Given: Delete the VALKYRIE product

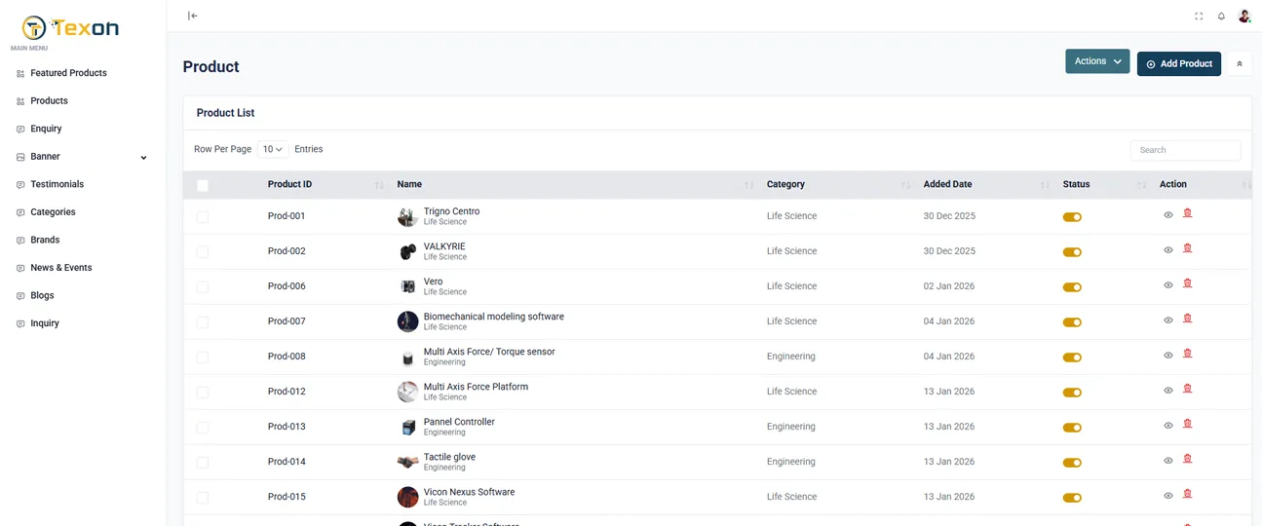Looking at the screenshot, I should tap(1187, 248).
